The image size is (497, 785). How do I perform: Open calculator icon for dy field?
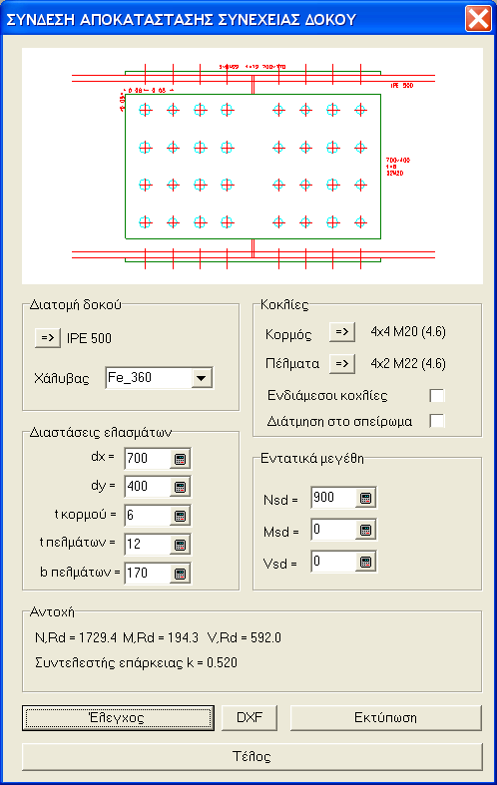180,487
